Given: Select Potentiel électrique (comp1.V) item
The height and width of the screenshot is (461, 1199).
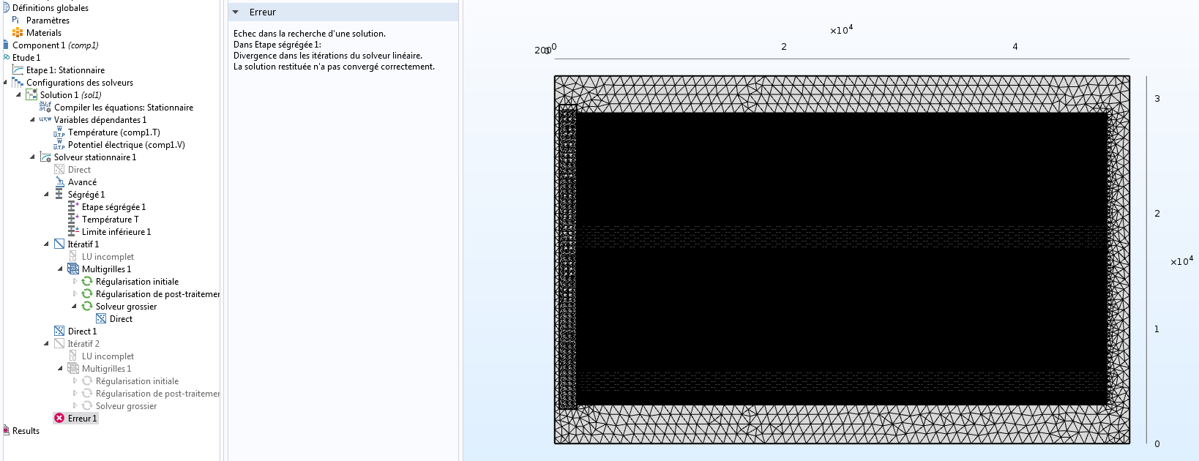Looking at the screenshot, I should coord(126,145).
